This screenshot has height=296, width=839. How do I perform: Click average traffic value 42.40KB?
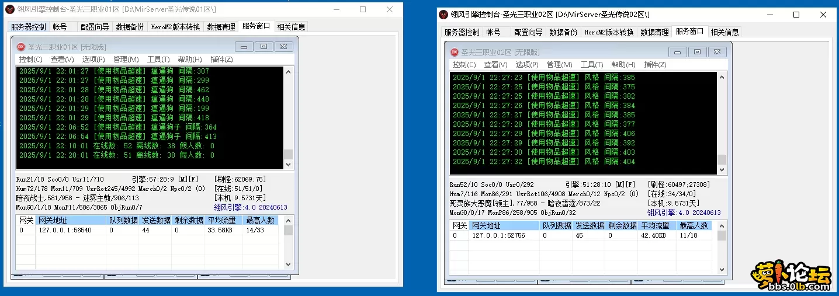653,235
